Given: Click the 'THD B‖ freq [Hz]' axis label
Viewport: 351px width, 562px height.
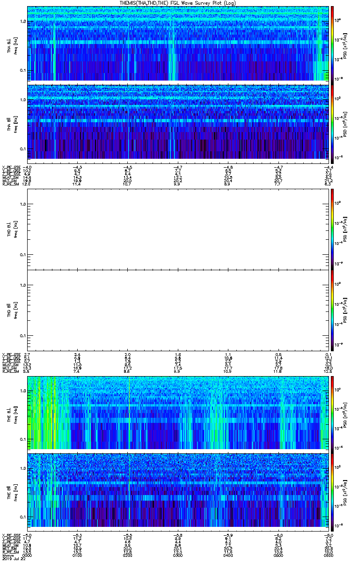Looking at the screenshot, I should [12, 310].
